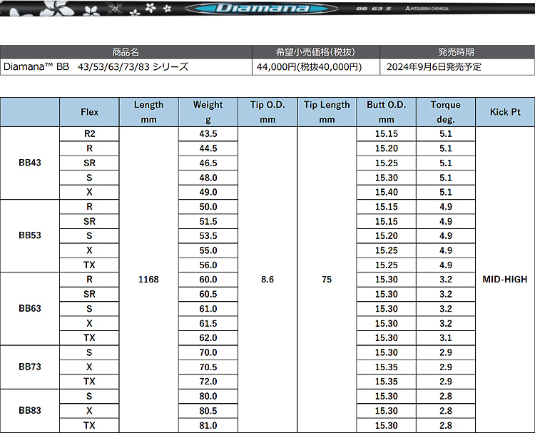Image resolution: width=535 pixels, height=433 pixels.
Task: Select weight value 53.5
Action: pyautogui.click(x=208, y=236)
